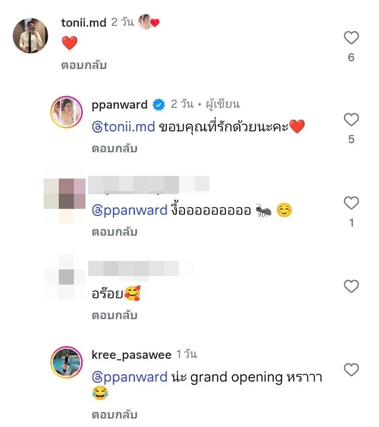The height and width of the screenshot is (427, 379).
Task: Reply to the อร่อย comment
Action: click(114, 316)
